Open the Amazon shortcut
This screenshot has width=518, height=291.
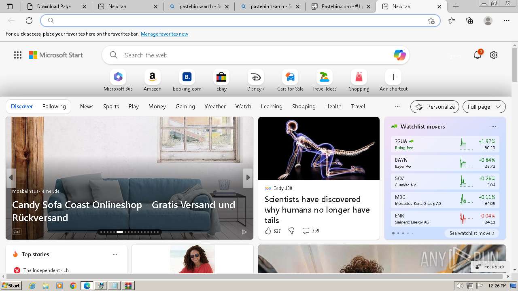click(x=152, y=80)
